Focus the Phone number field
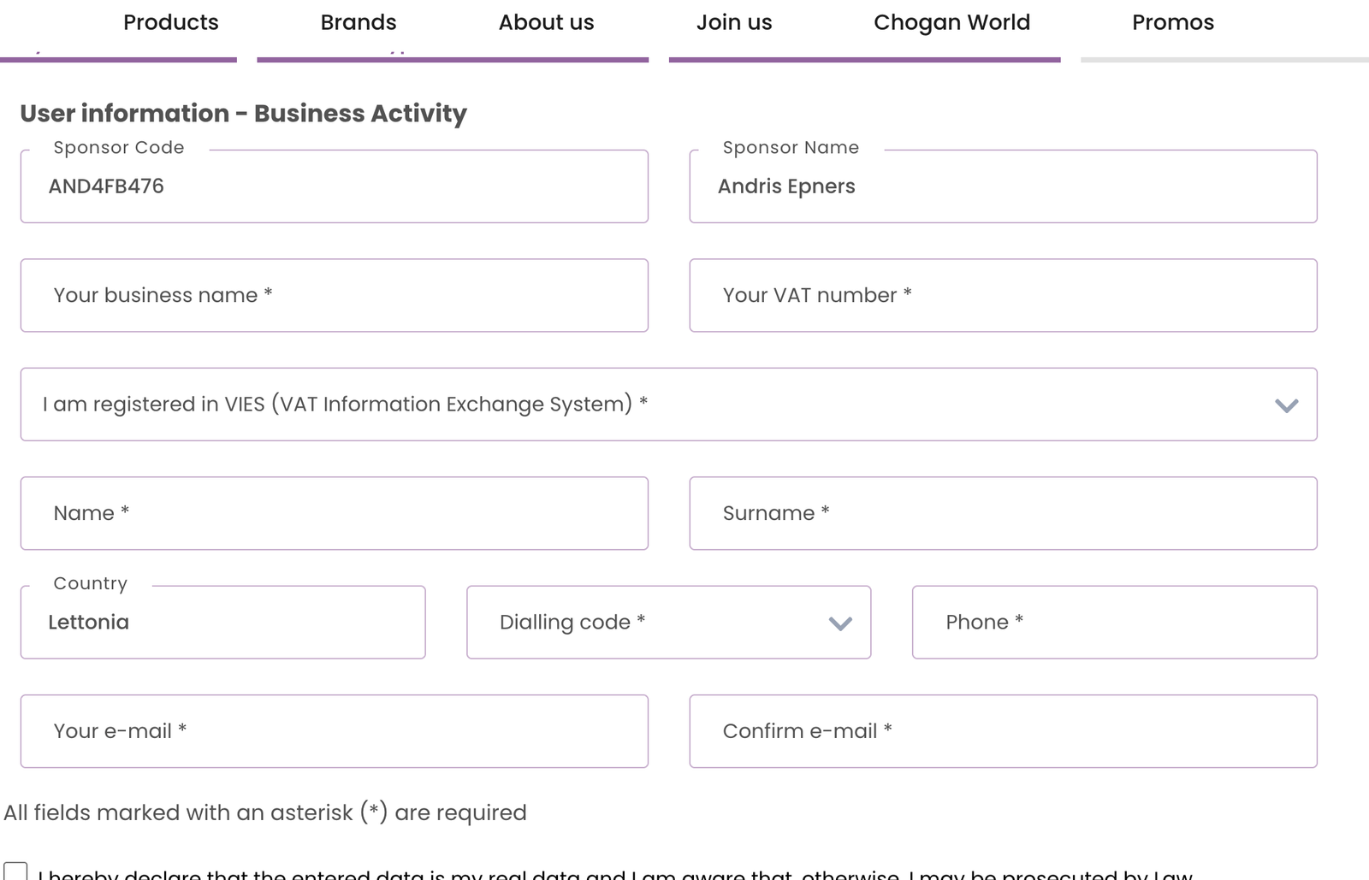 click(x=1114, y=623)
